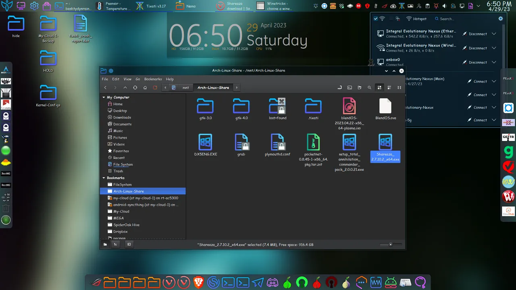This screenshot has height=290, width=516.
Task: Open File System in sidebar
Action: coord(123,164)
